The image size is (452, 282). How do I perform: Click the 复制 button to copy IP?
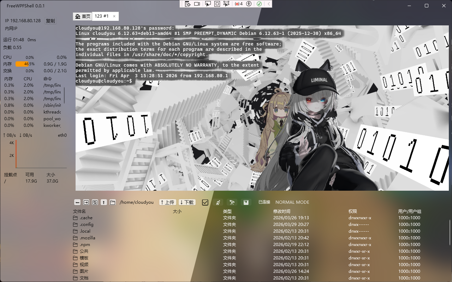(x=50, y=21)
